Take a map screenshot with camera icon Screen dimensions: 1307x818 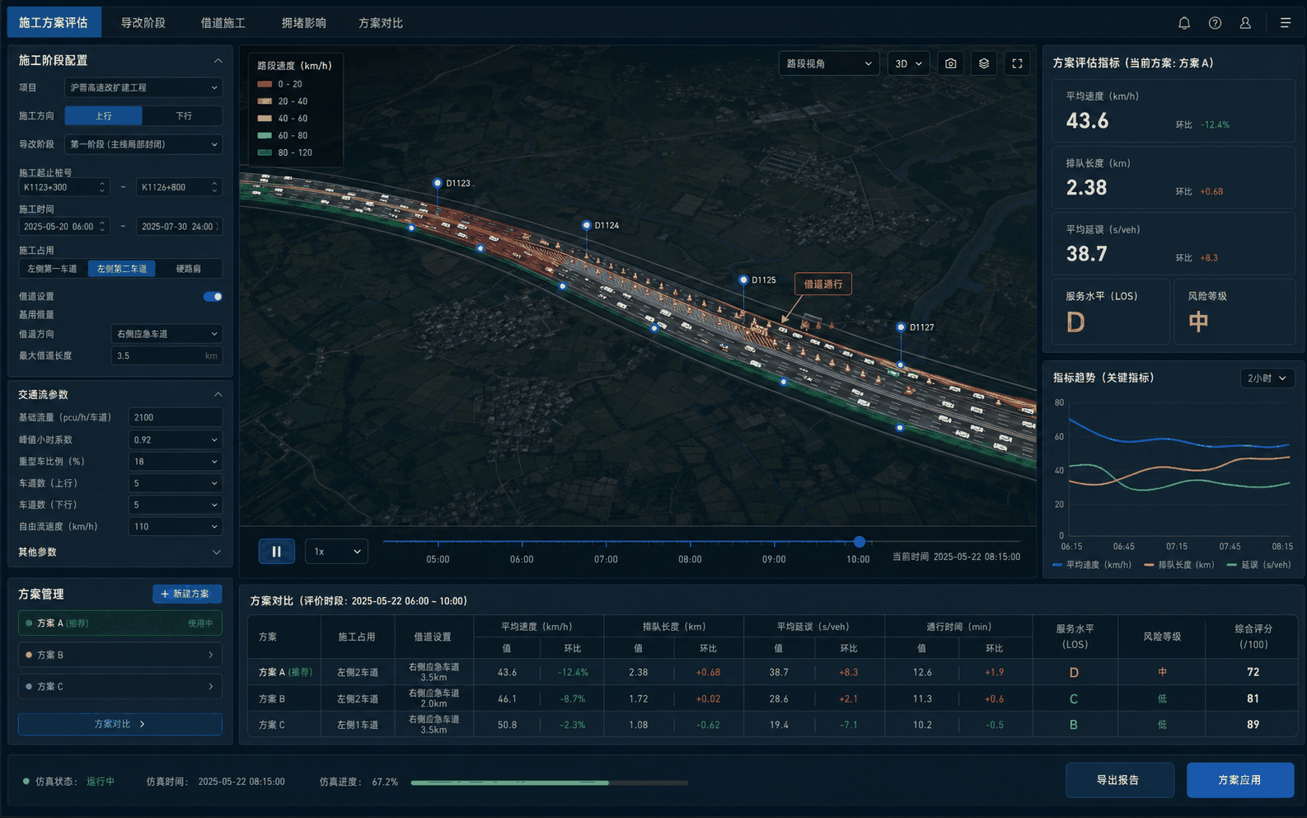click(x=951, y=63)
